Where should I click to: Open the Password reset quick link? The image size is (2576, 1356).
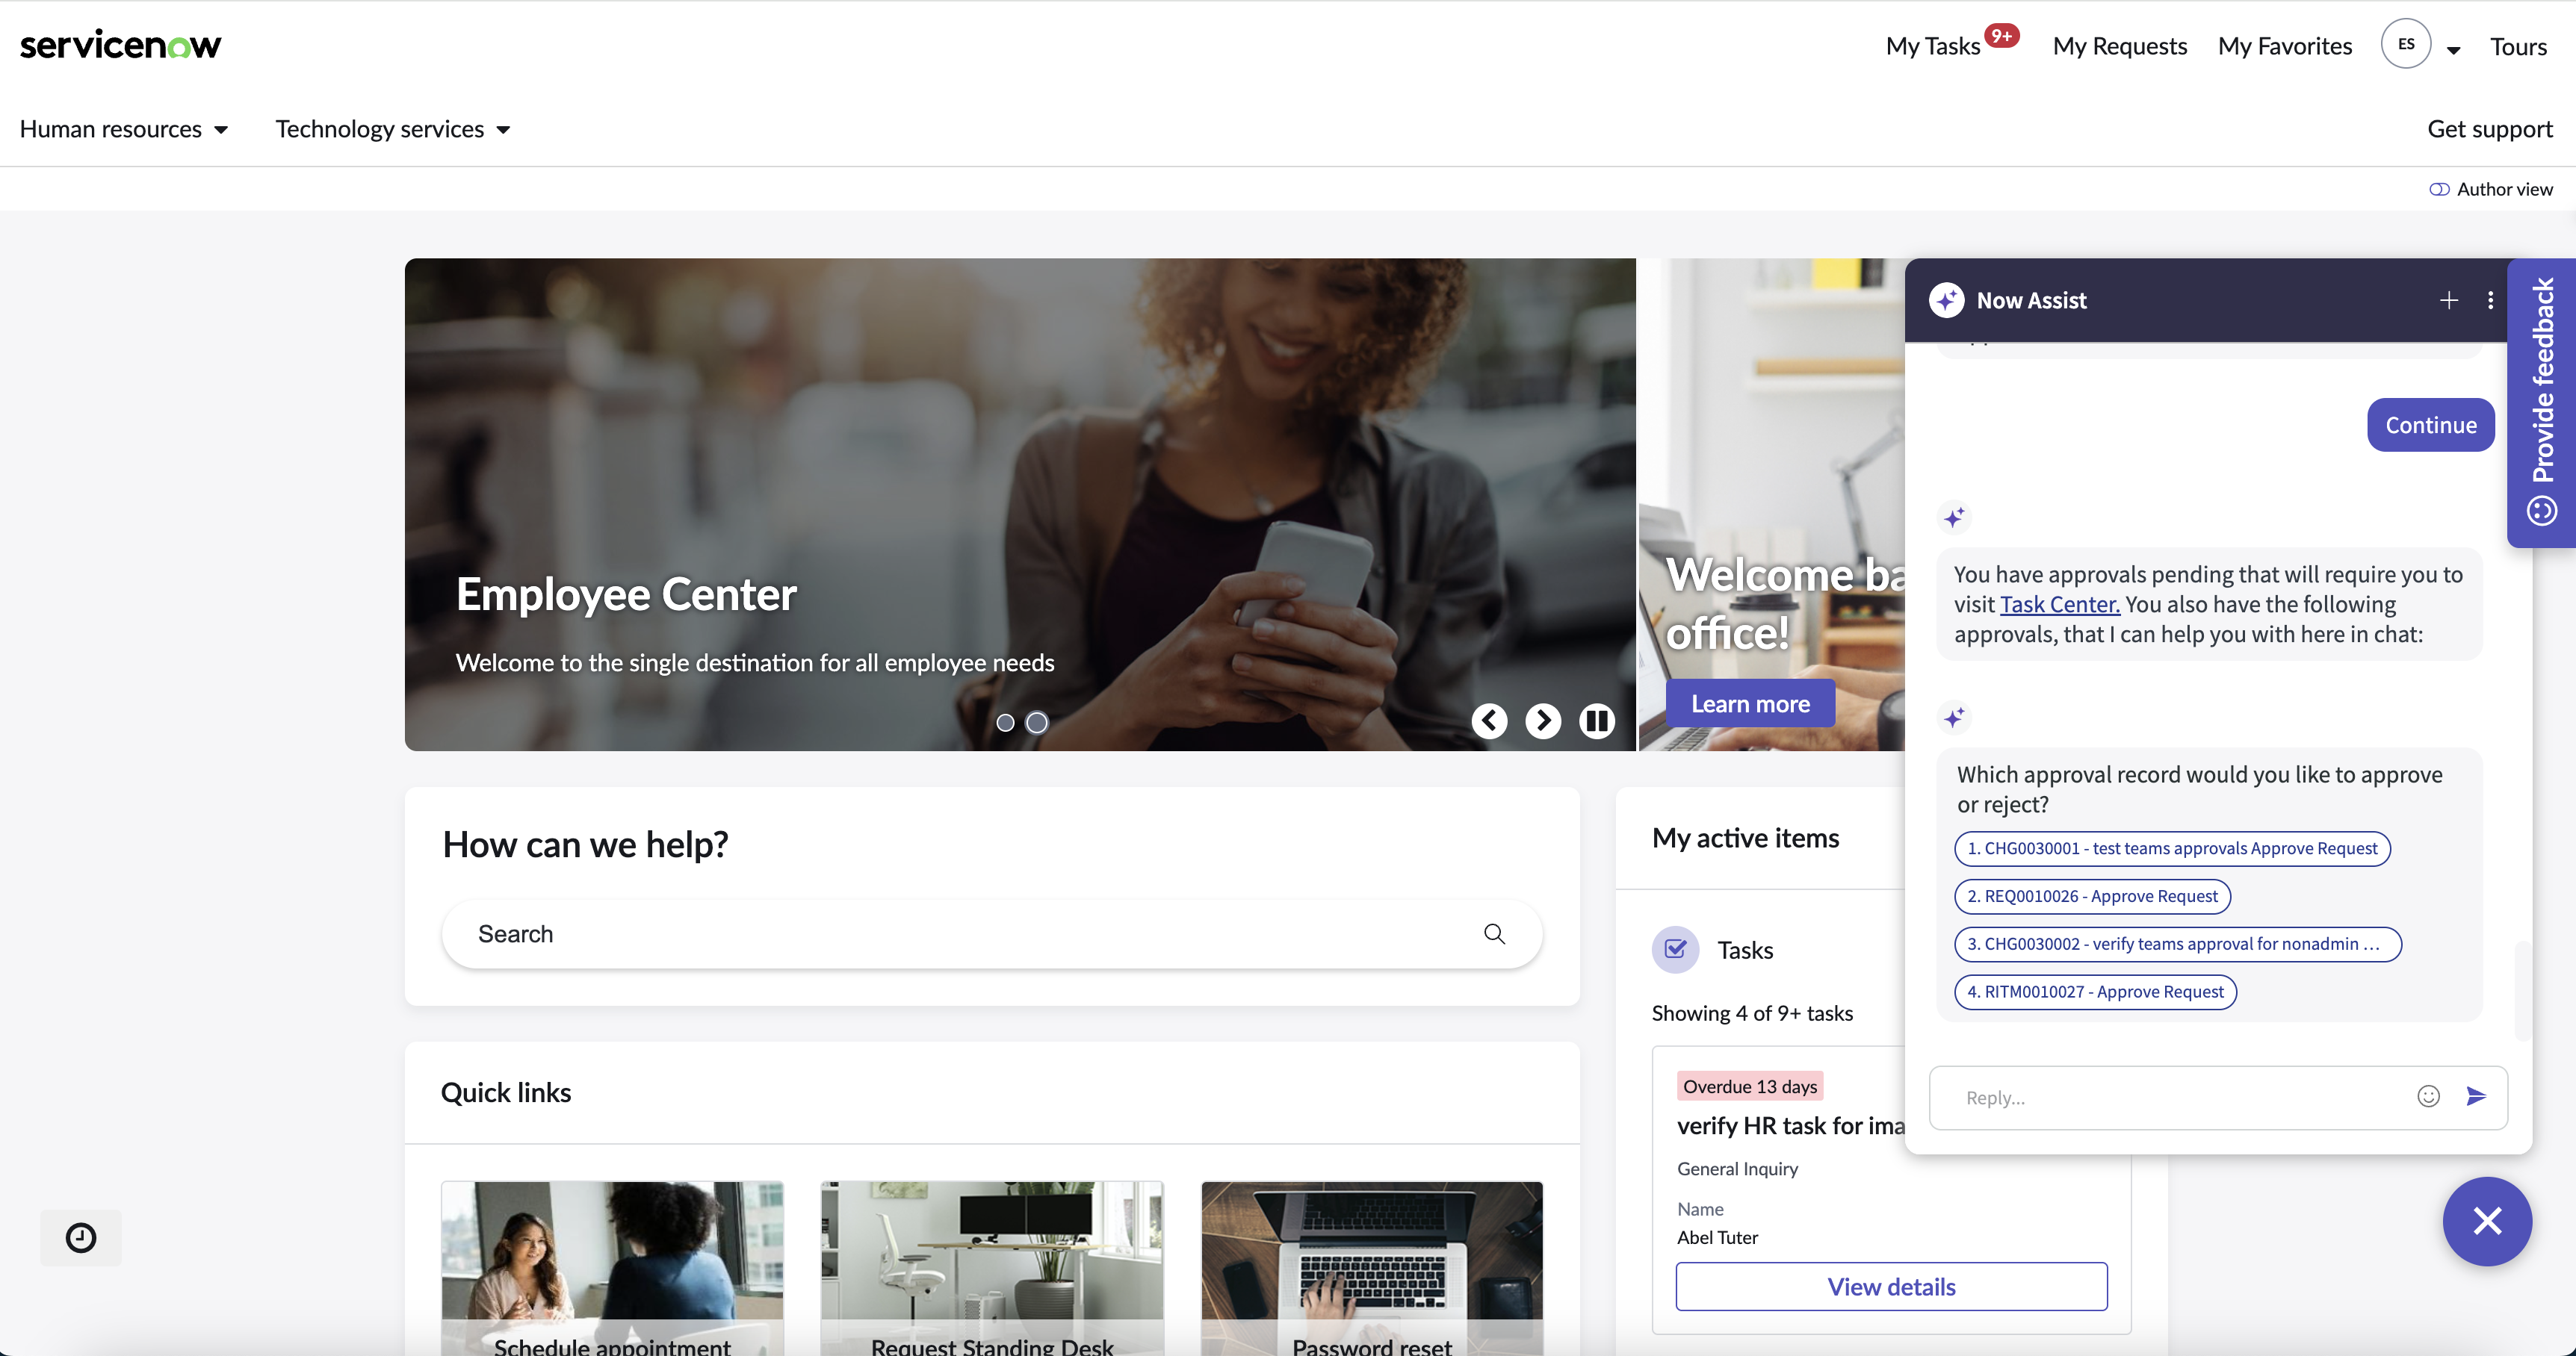[1372, 1268]
